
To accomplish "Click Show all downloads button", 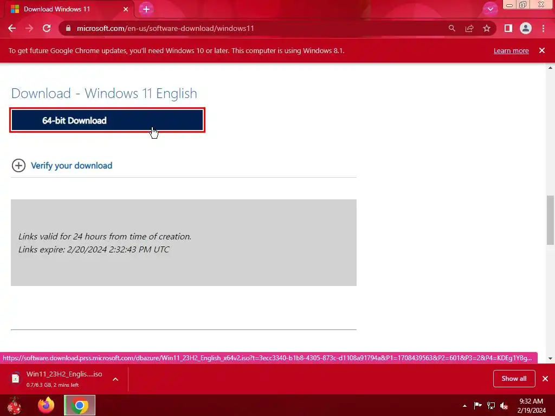I will tap(514, 379).
